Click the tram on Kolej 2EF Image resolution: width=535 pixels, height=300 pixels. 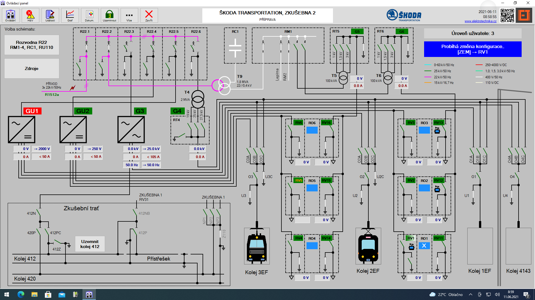[368, 246]
